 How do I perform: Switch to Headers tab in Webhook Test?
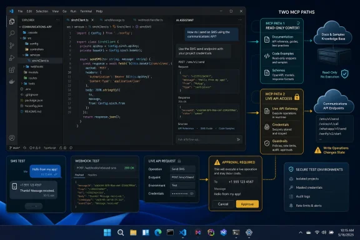(x=92, y=175)
